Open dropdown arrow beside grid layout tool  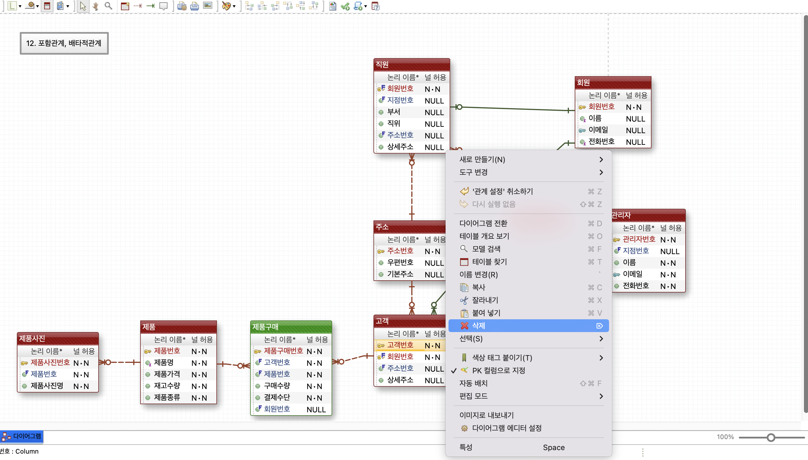pos(20,6)
